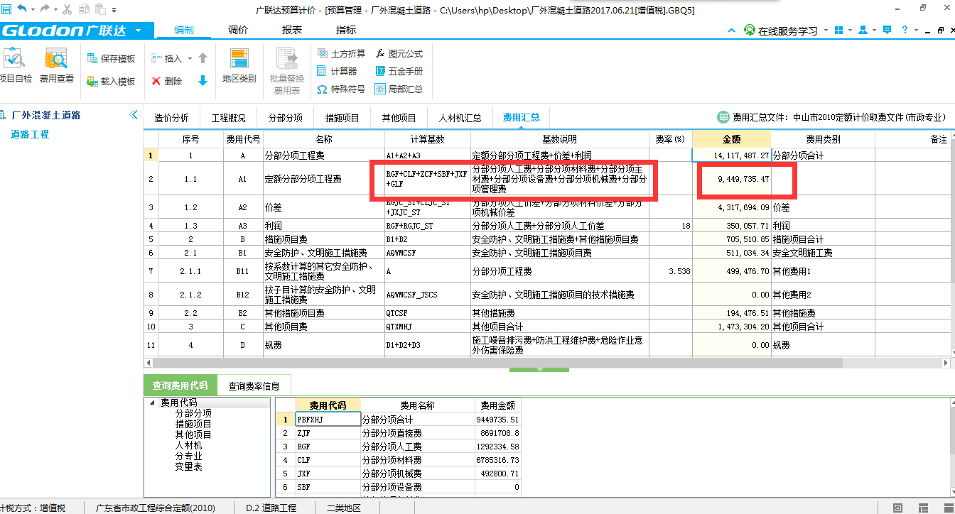The width and height of the screenshot is (955, 514).
Task: Click the 金额 column header
Action: pyautogui.click(x=731, y=139)
